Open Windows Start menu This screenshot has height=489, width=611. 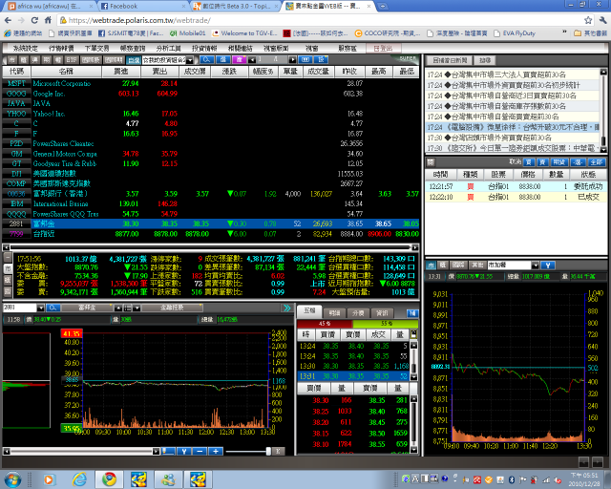12,479
